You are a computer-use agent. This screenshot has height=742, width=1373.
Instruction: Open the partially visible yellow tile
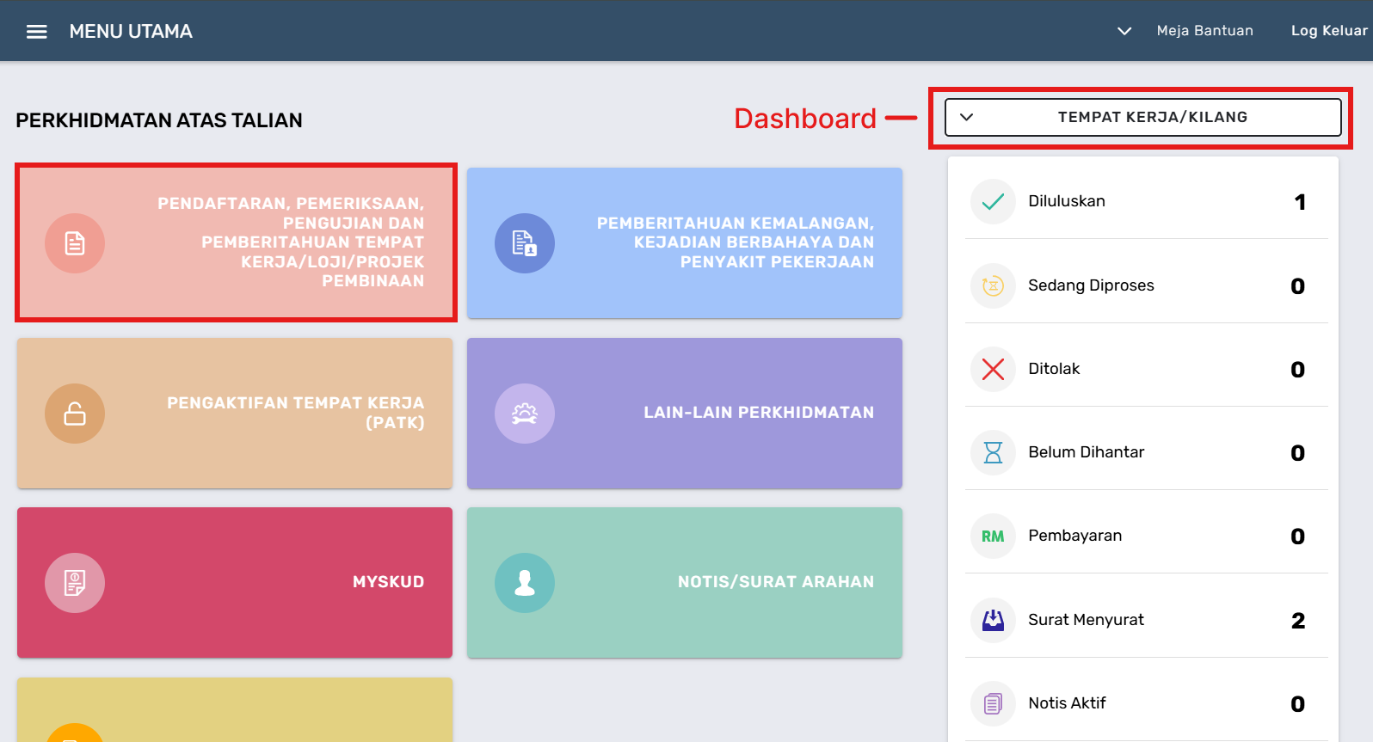[235, 710]
